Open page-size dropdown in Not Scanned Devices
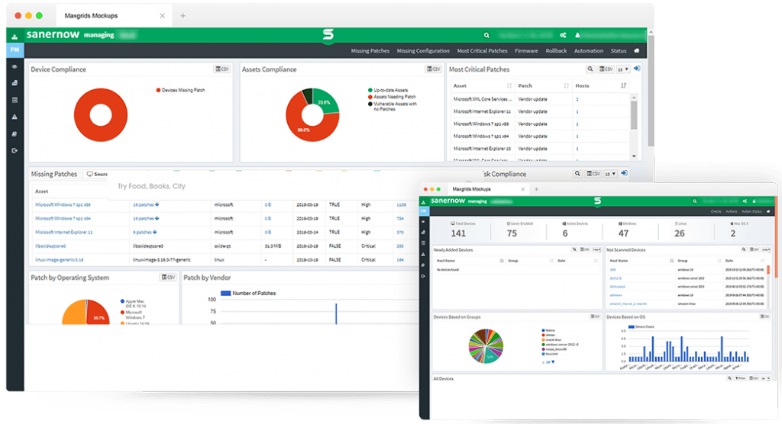782x424 pixels. [765, 249]
